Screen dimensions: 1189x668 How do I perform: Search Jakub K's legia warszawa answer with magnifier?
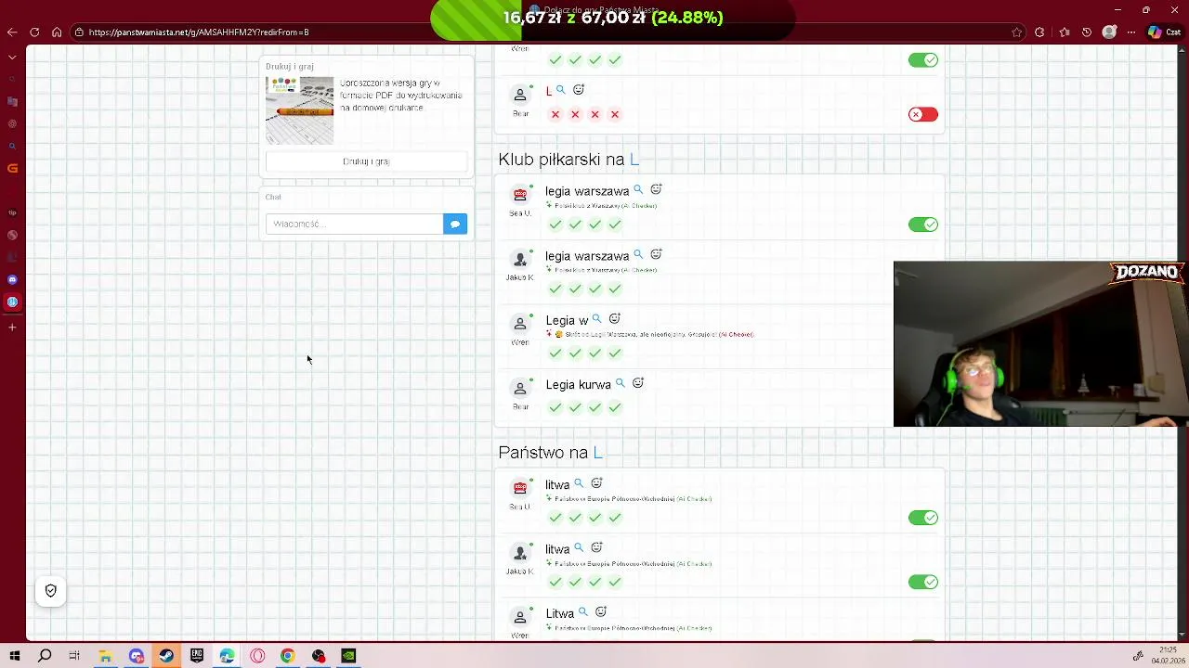coord(638,254)
